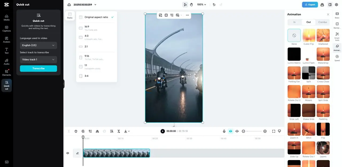Select the Original aspect ratio option
The image size is (342, 167).
pos(96,17)
